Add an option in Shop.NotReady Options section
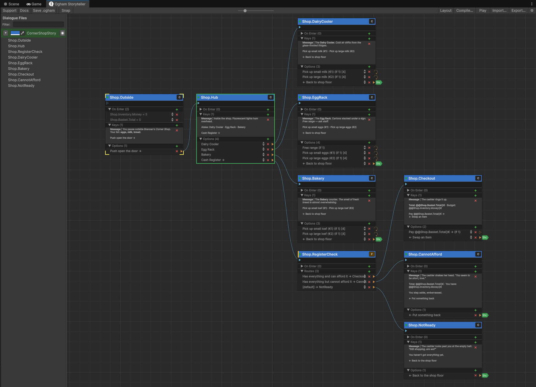The height and width of the screenshot is (387, 536). click(x=476, y=370)
